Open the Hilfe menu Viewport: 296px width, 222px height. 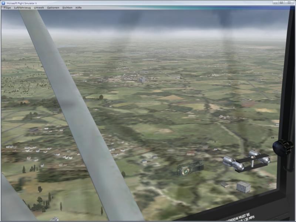click(x=78, y=7)
